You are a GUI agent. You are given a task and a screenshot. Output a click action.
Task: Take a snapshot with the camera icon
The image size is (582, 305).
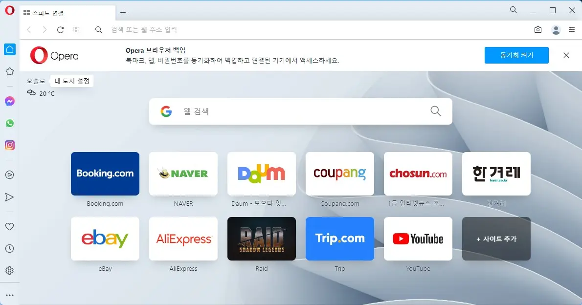[538, 30]
